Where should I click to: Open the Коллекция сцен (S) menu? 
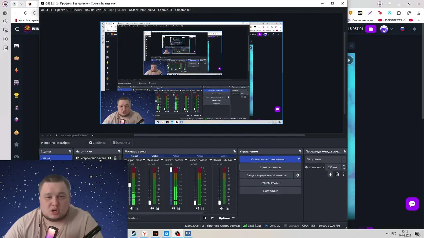click(142, 10)
